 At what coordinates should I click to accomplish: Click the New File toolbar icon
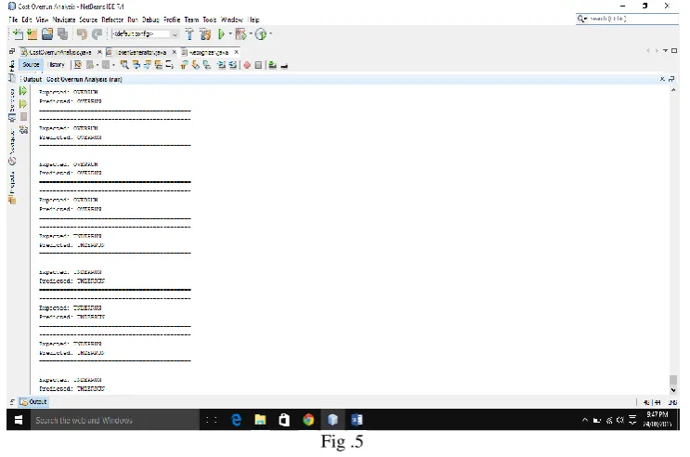[18, 33]
